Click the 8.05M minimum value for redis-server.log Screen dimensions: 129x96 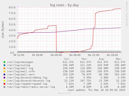tap(87, 87)
